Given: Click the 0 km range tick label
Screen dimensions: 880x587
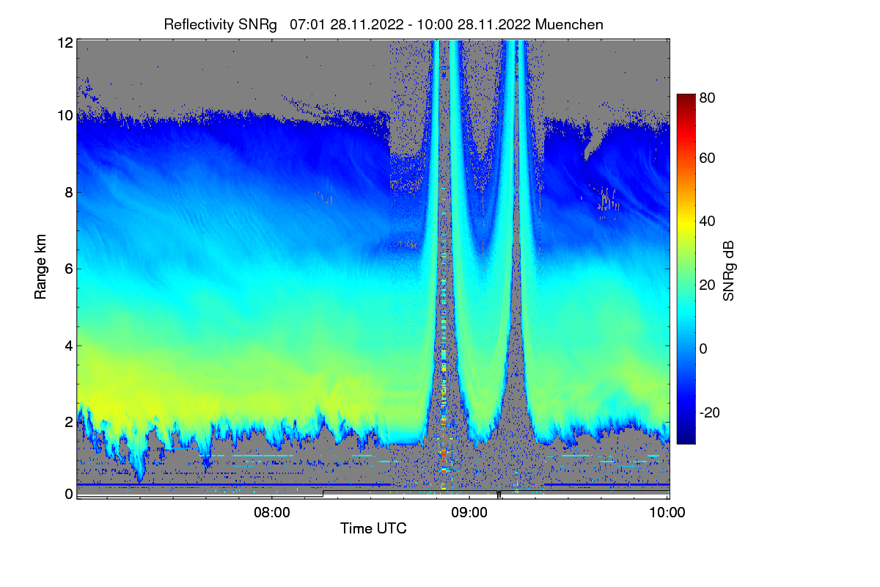Looking at the screenshot, I should 69,494.
